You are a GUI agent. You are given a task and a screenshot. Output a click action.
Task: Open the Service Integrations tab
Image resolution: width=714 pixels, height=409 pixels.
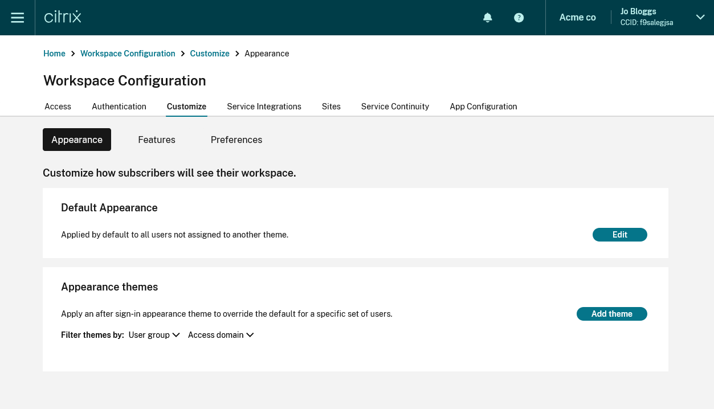click(x=264, y=107)
